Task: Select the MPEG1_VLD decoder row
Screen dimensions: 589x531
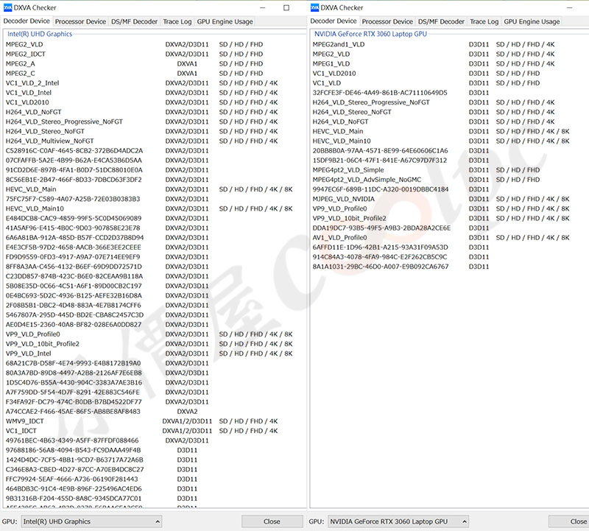Action: click(x=434, y=64)
